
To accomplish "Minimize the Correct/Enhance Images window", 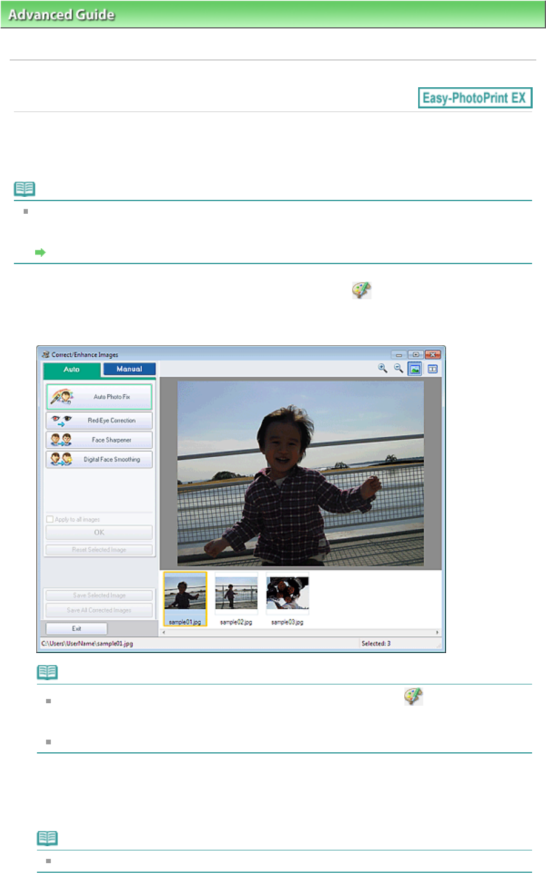I will [x=399, y=354].
